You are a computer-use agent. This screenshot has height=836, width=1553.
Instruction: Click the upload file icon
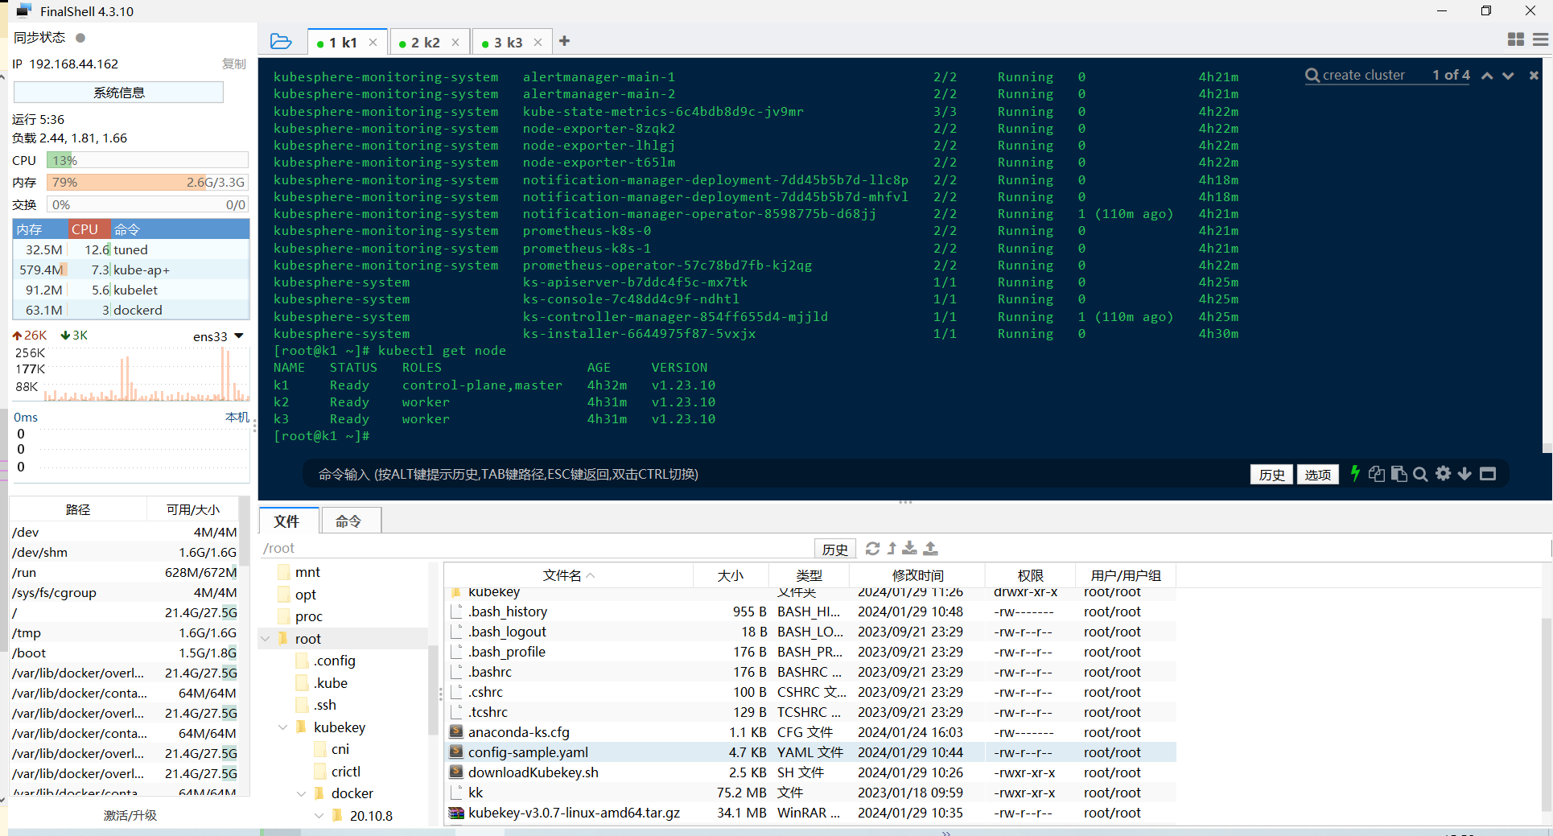pos(930,549)
